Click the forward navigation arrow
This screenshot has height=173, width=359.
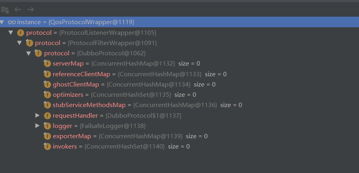tap(31, 9)
